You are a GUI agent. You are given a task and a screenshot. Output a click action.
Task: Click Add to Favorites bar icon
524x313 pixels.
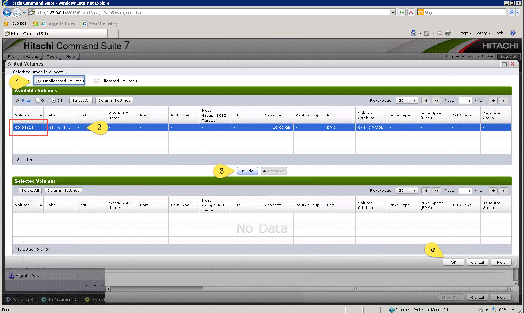(x=35, y=23)
